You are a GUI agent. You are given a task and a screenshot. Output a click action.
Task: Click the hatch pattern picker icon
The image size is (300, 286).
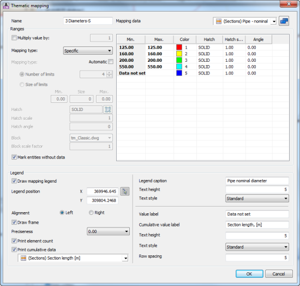click(x=107, y=109)
